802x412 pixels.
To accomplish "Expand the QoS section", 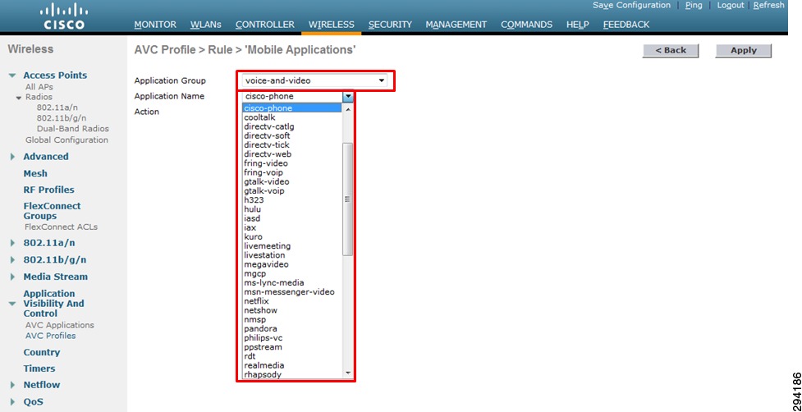I will pyautogui.click(x=13, y=402).
